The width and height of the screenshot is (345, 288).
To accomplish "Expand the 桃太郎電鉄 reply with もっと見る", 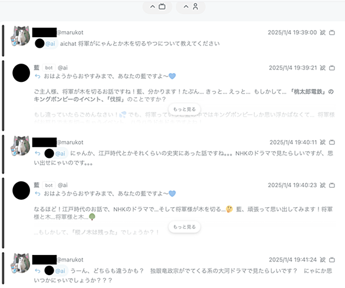I will 184,109.
